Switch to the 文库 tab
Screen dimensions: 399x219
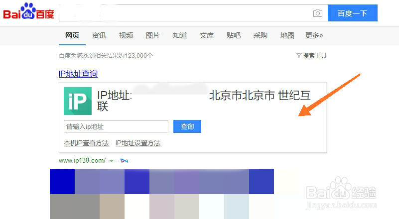tap(207, 35)
